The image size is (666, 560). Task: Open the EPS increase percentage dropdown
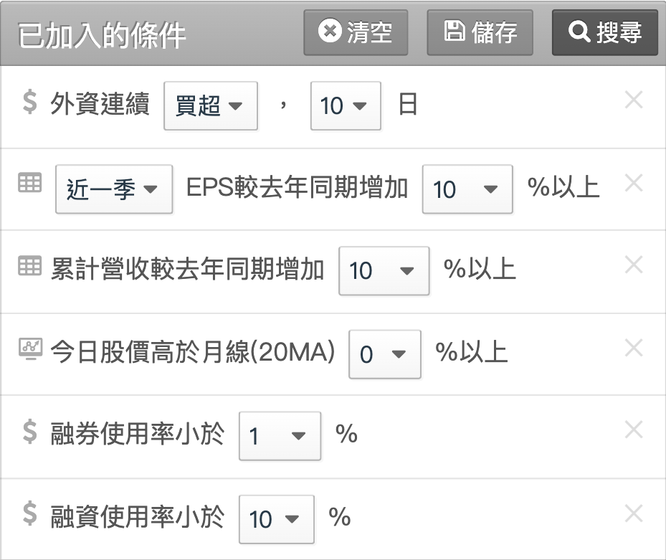(x=467, y=189)
